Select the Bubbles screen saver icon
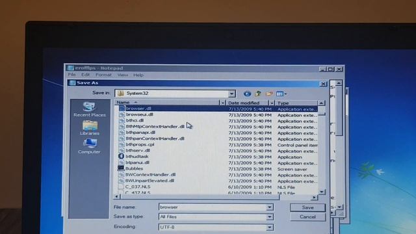This screenshot has width=416, height=234. (x=121, y=168)
